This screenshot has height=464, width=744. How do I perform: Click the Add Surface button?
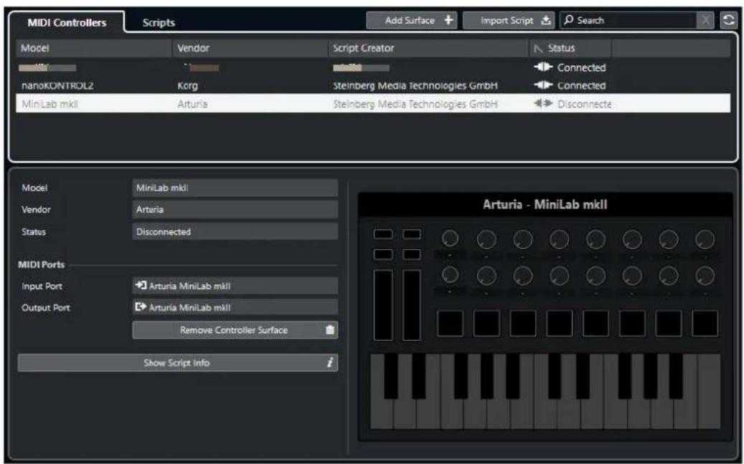pos(411,20)
